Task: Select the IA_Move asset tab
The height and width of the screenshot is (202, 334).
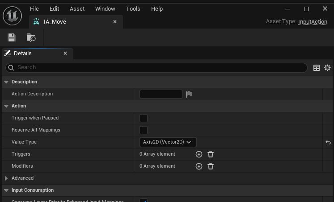Action: click(76, 22)
